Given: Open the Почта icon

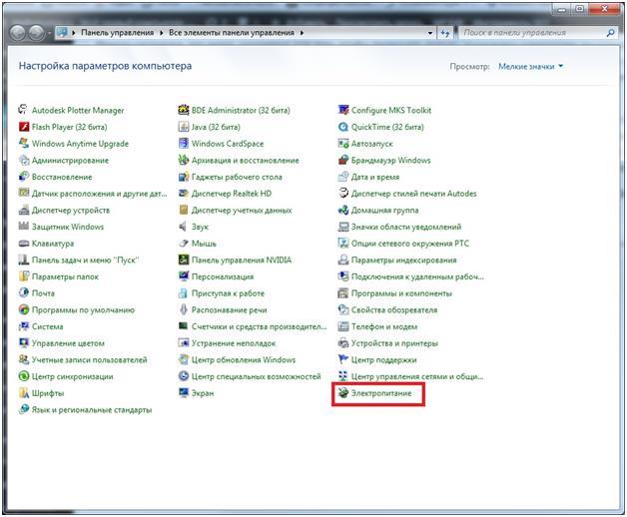Looking at the screenshot, I should (24, 293).
